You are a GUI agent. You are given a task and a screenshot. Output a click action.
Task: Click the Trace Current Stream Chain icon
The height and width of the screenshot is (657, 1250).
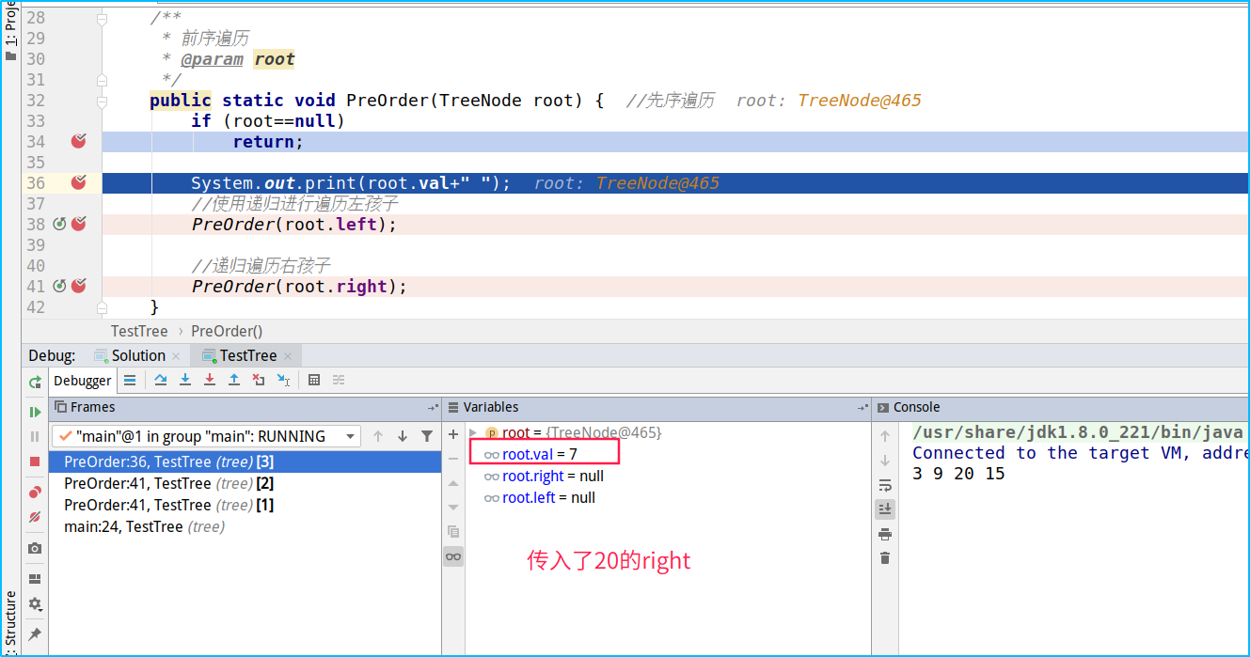(339, 380)
